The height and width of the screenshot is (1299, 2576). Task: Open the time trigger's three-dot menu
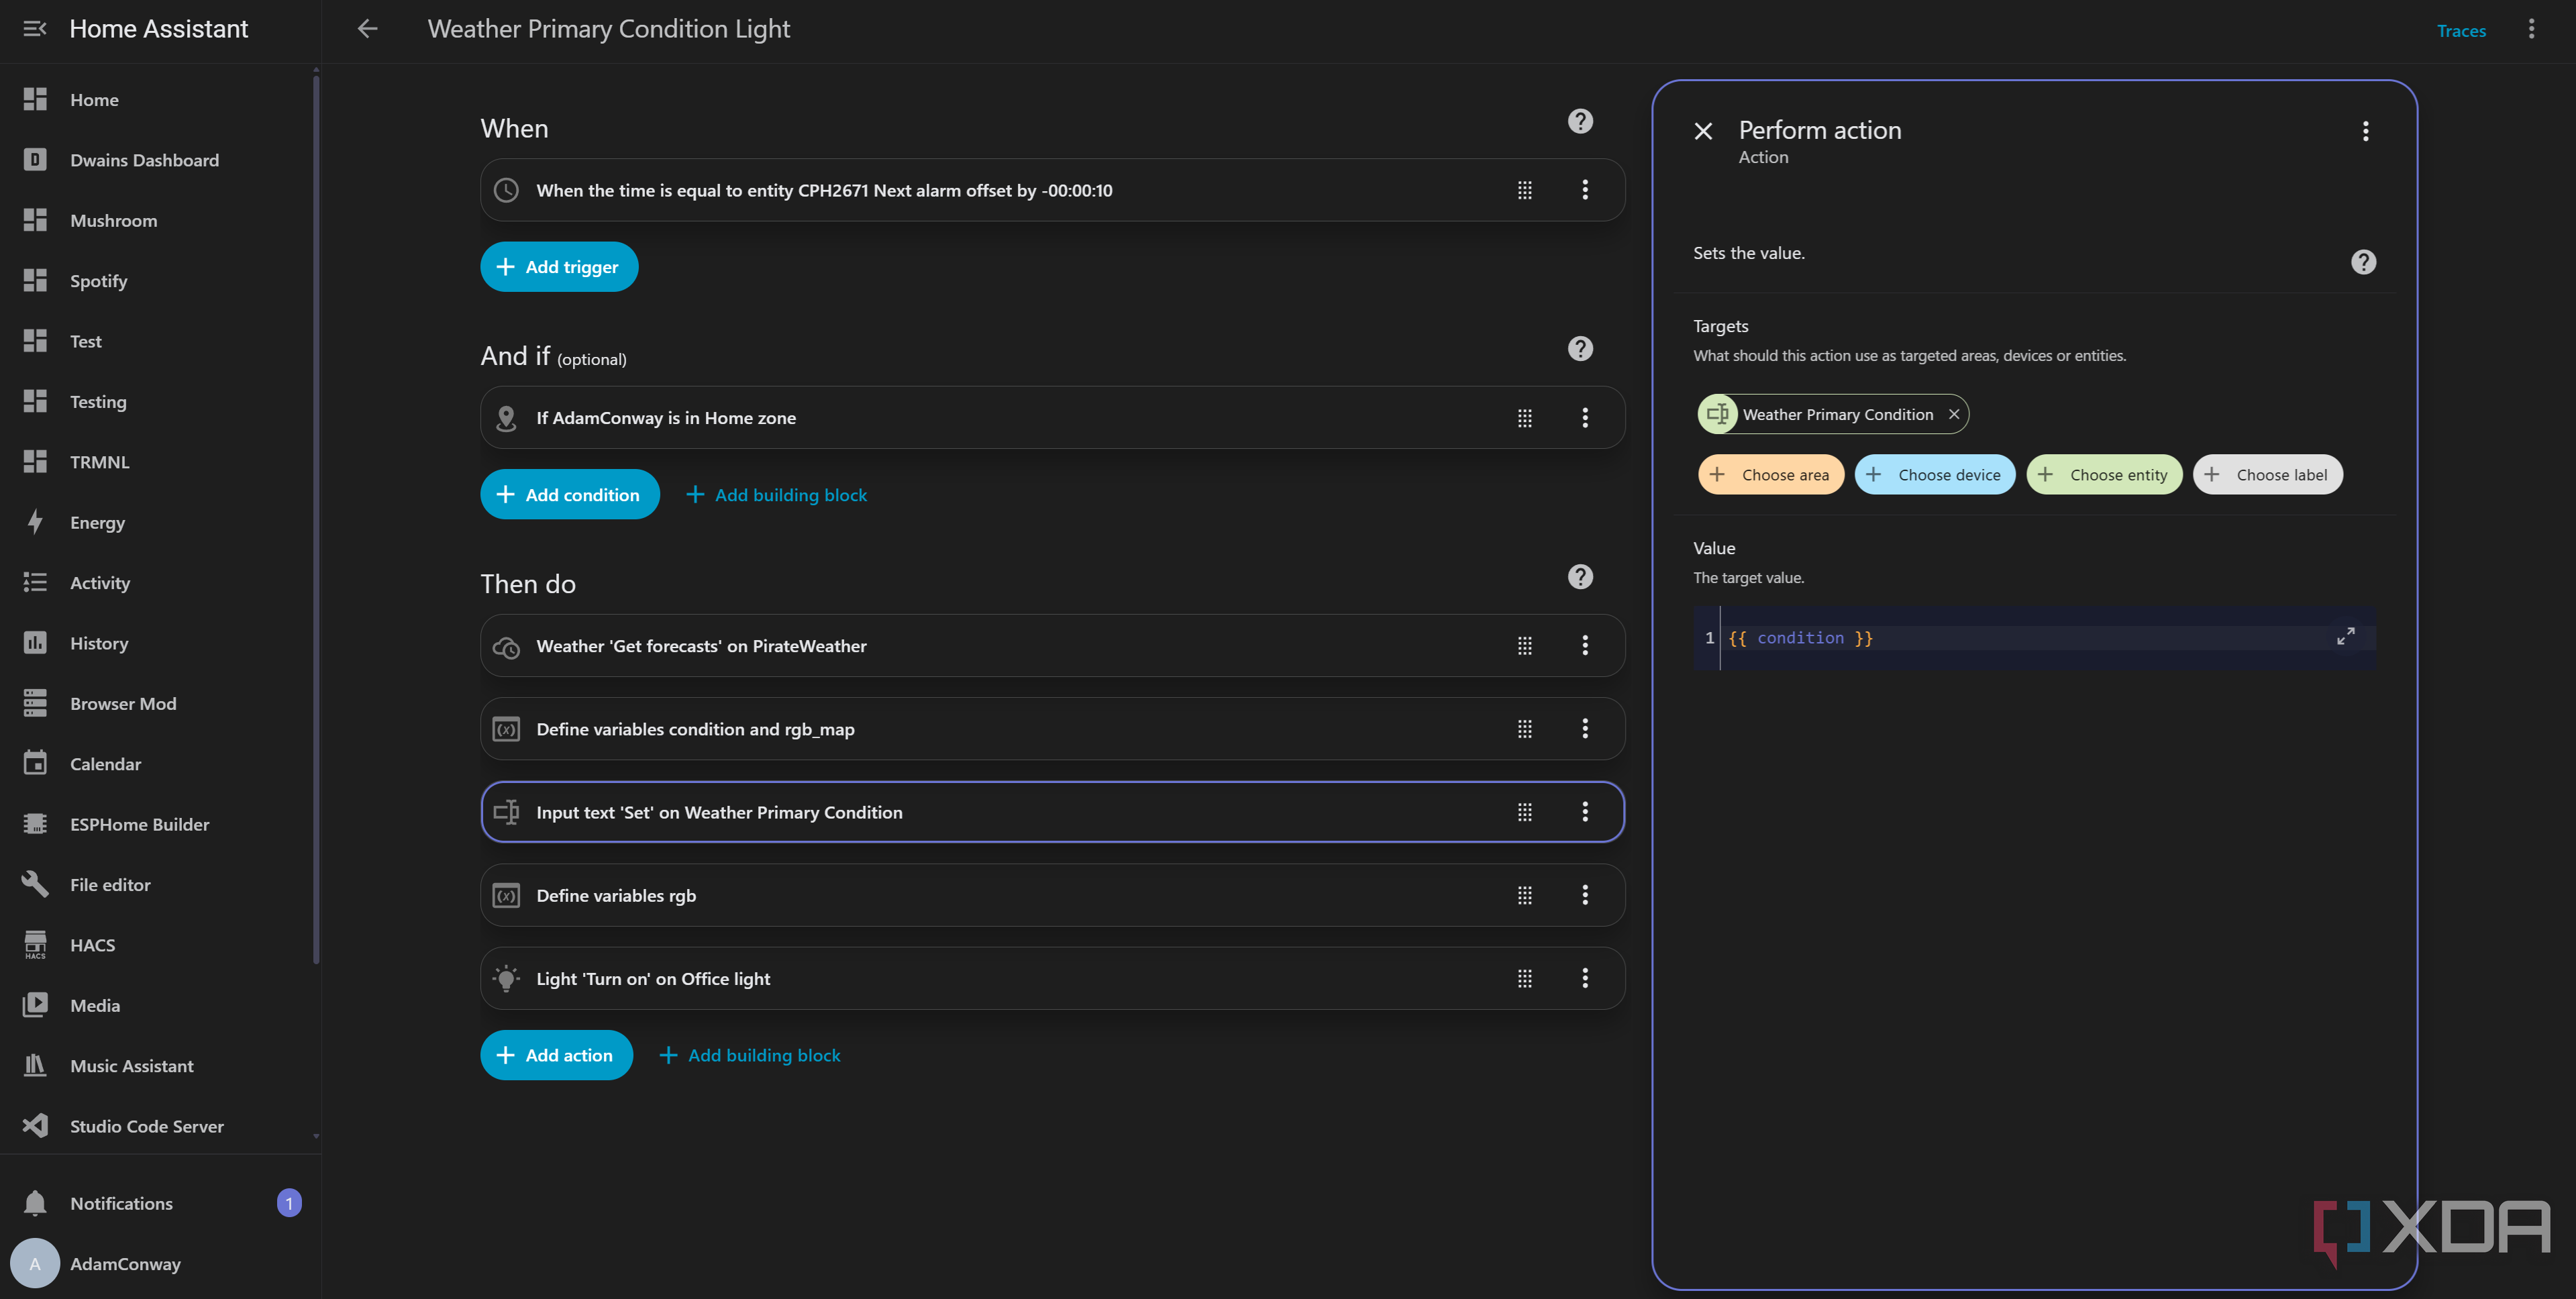coord(1585,190)
